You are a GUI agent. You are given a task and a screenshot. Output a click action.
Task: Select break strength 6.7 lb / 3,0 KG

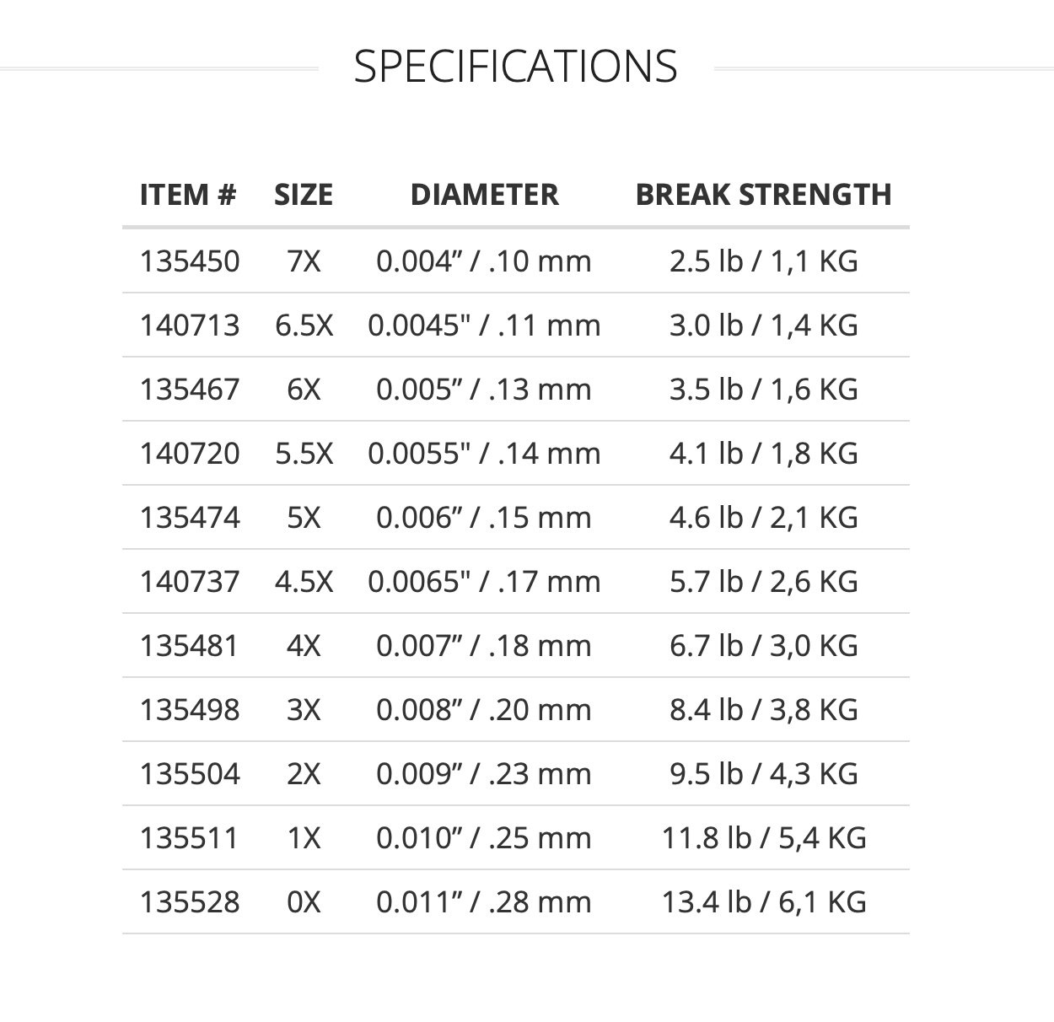[x=763, y=646]
